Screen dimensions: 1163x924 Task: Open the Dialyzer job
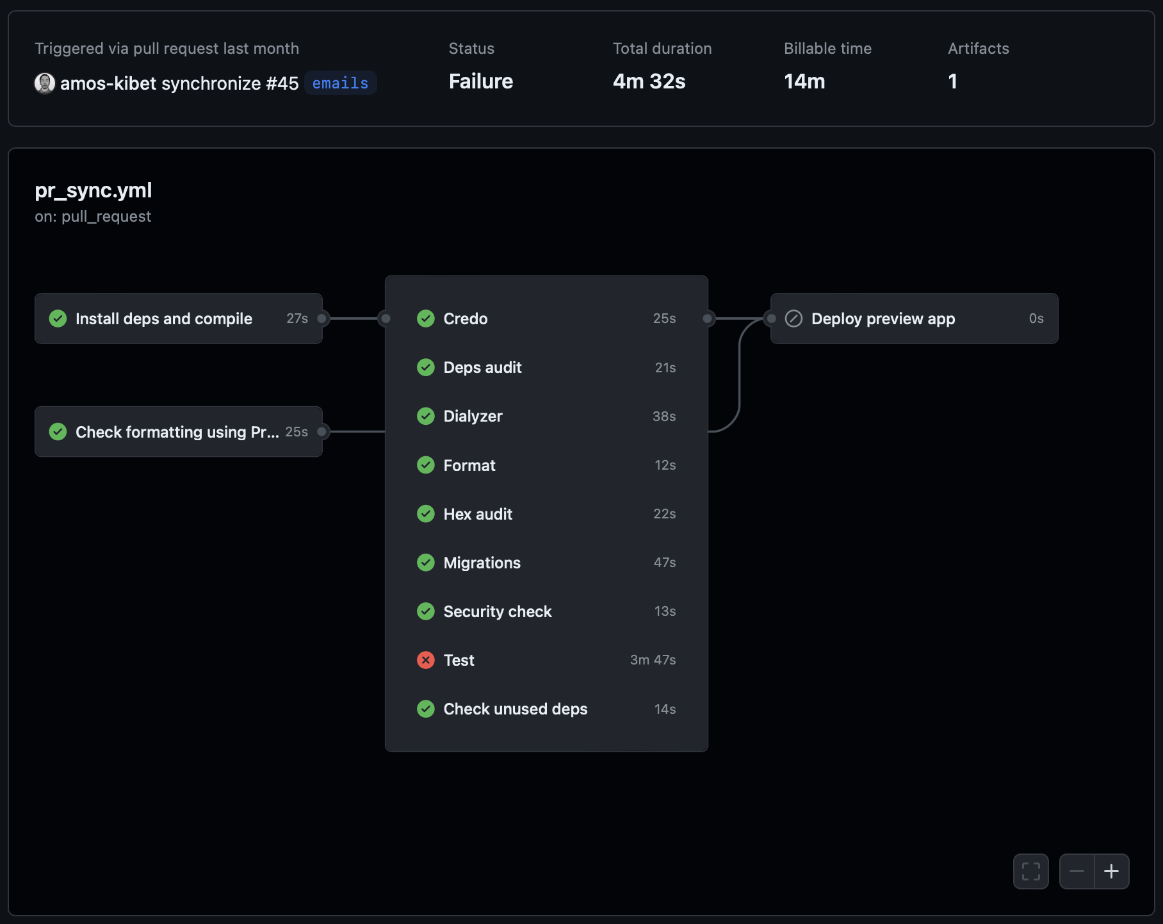coord(473,417)
